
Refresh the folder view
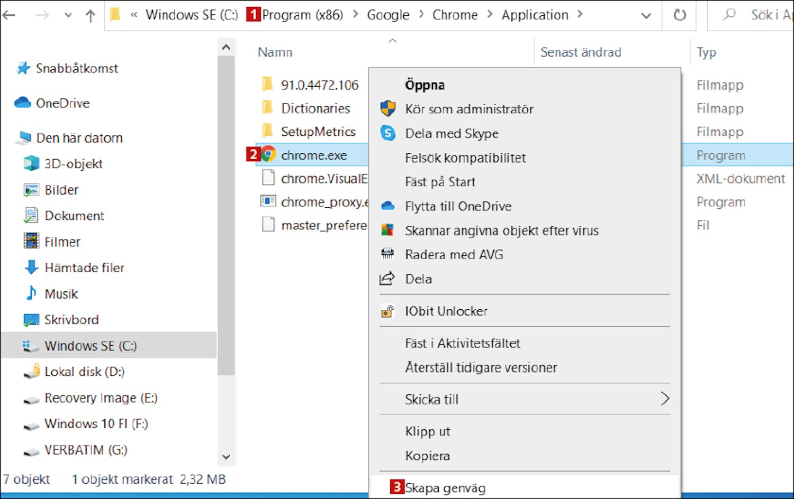(680, 15)
